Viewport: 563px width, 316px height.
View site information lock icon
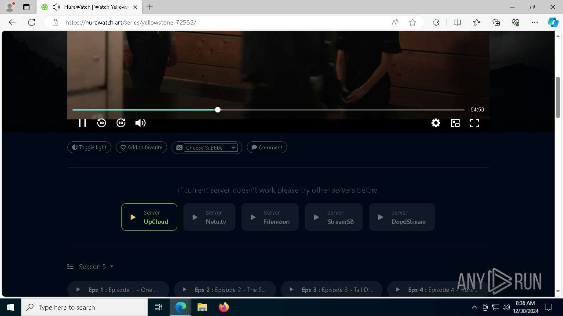(55, 22)
